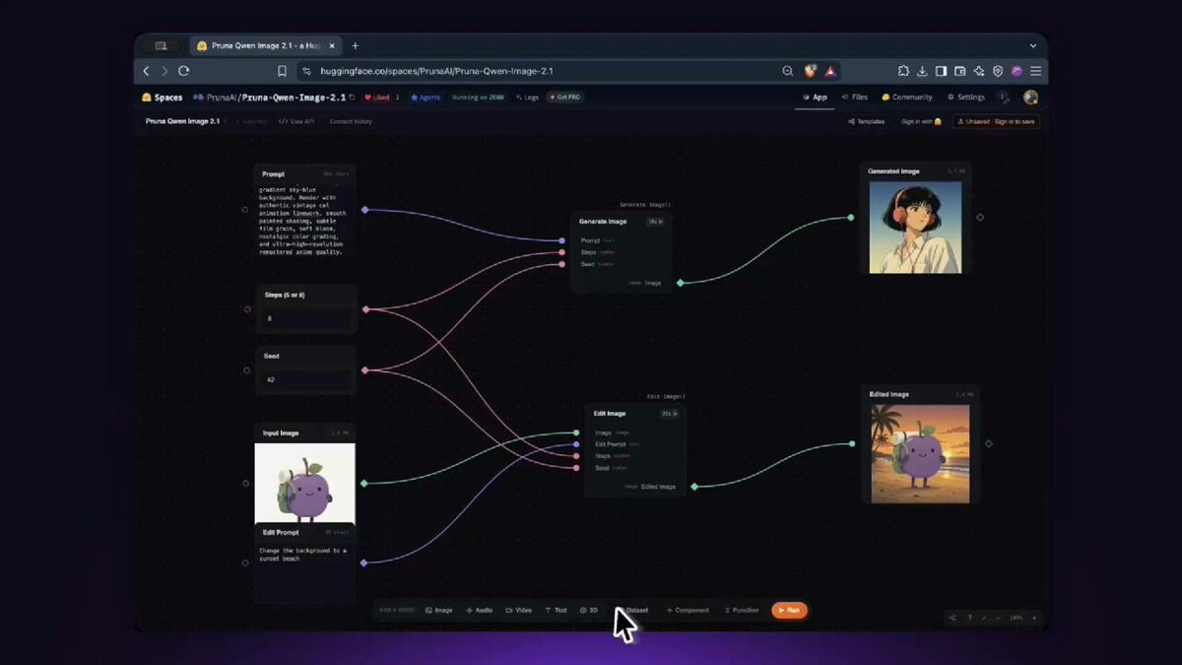Click the Edited Image beach plum thumbnail
Viewport: 1182px width, 665px height.
pyautogui.click(x=920, y=454)
